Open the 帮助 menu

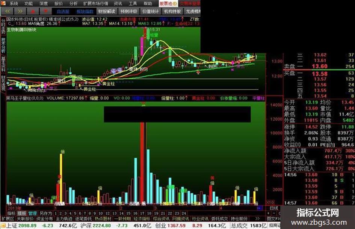(148, 3)
